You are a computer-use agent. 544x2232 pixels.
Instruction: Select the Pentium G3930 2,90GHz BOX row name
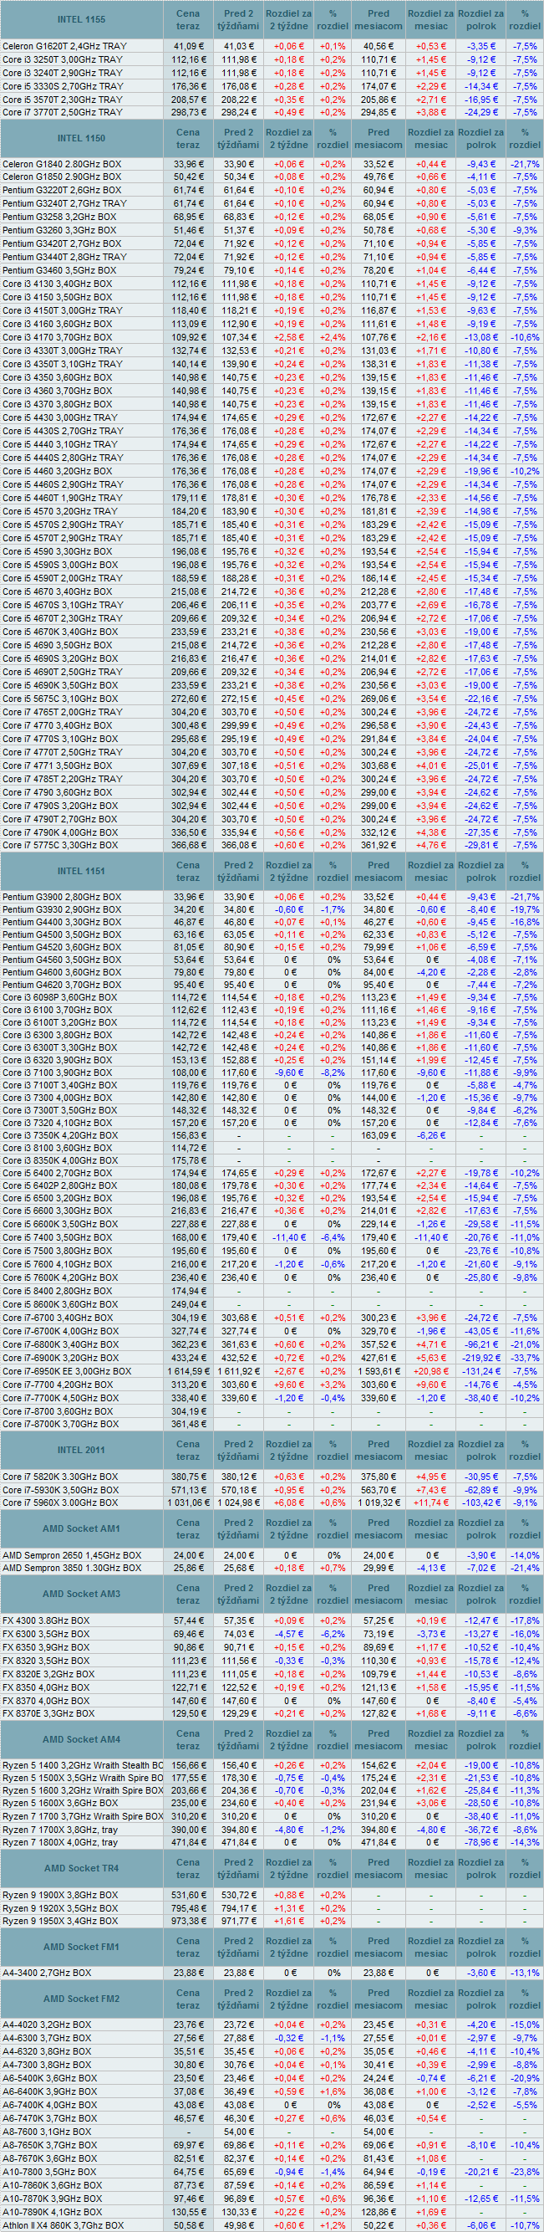(61, 910)
